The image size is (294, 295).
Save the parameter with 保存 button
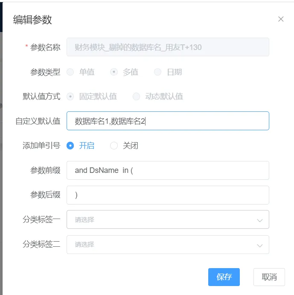[224, 277]
